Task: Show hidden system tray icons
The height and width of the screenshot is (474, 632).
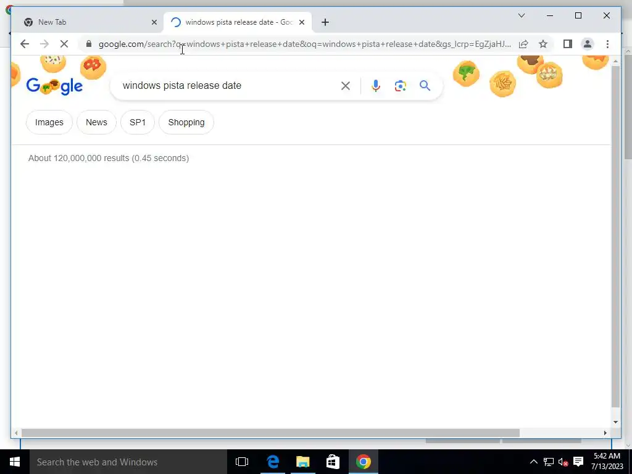Action: (x=533, y=462)
